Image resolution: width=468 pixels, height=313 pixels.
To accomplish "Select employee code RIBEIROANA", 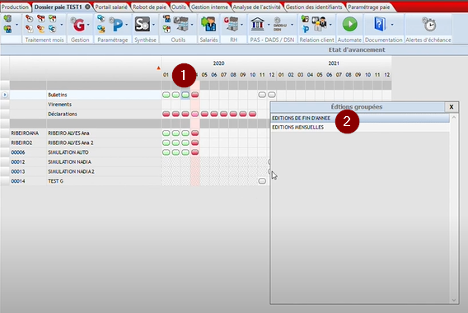I will point(25,133).
